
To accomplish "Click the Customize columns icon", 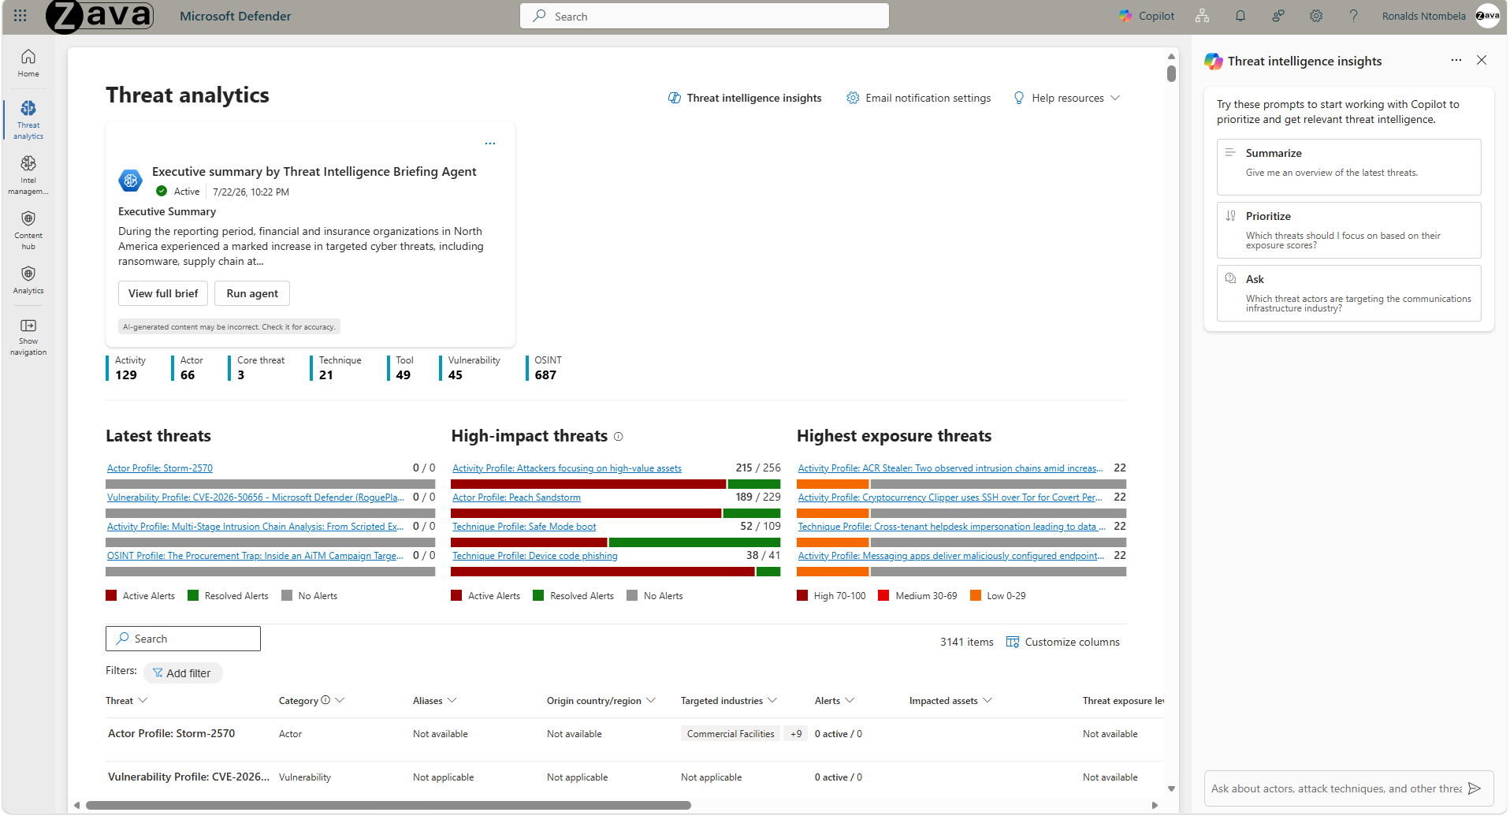I will [1013, 642].
